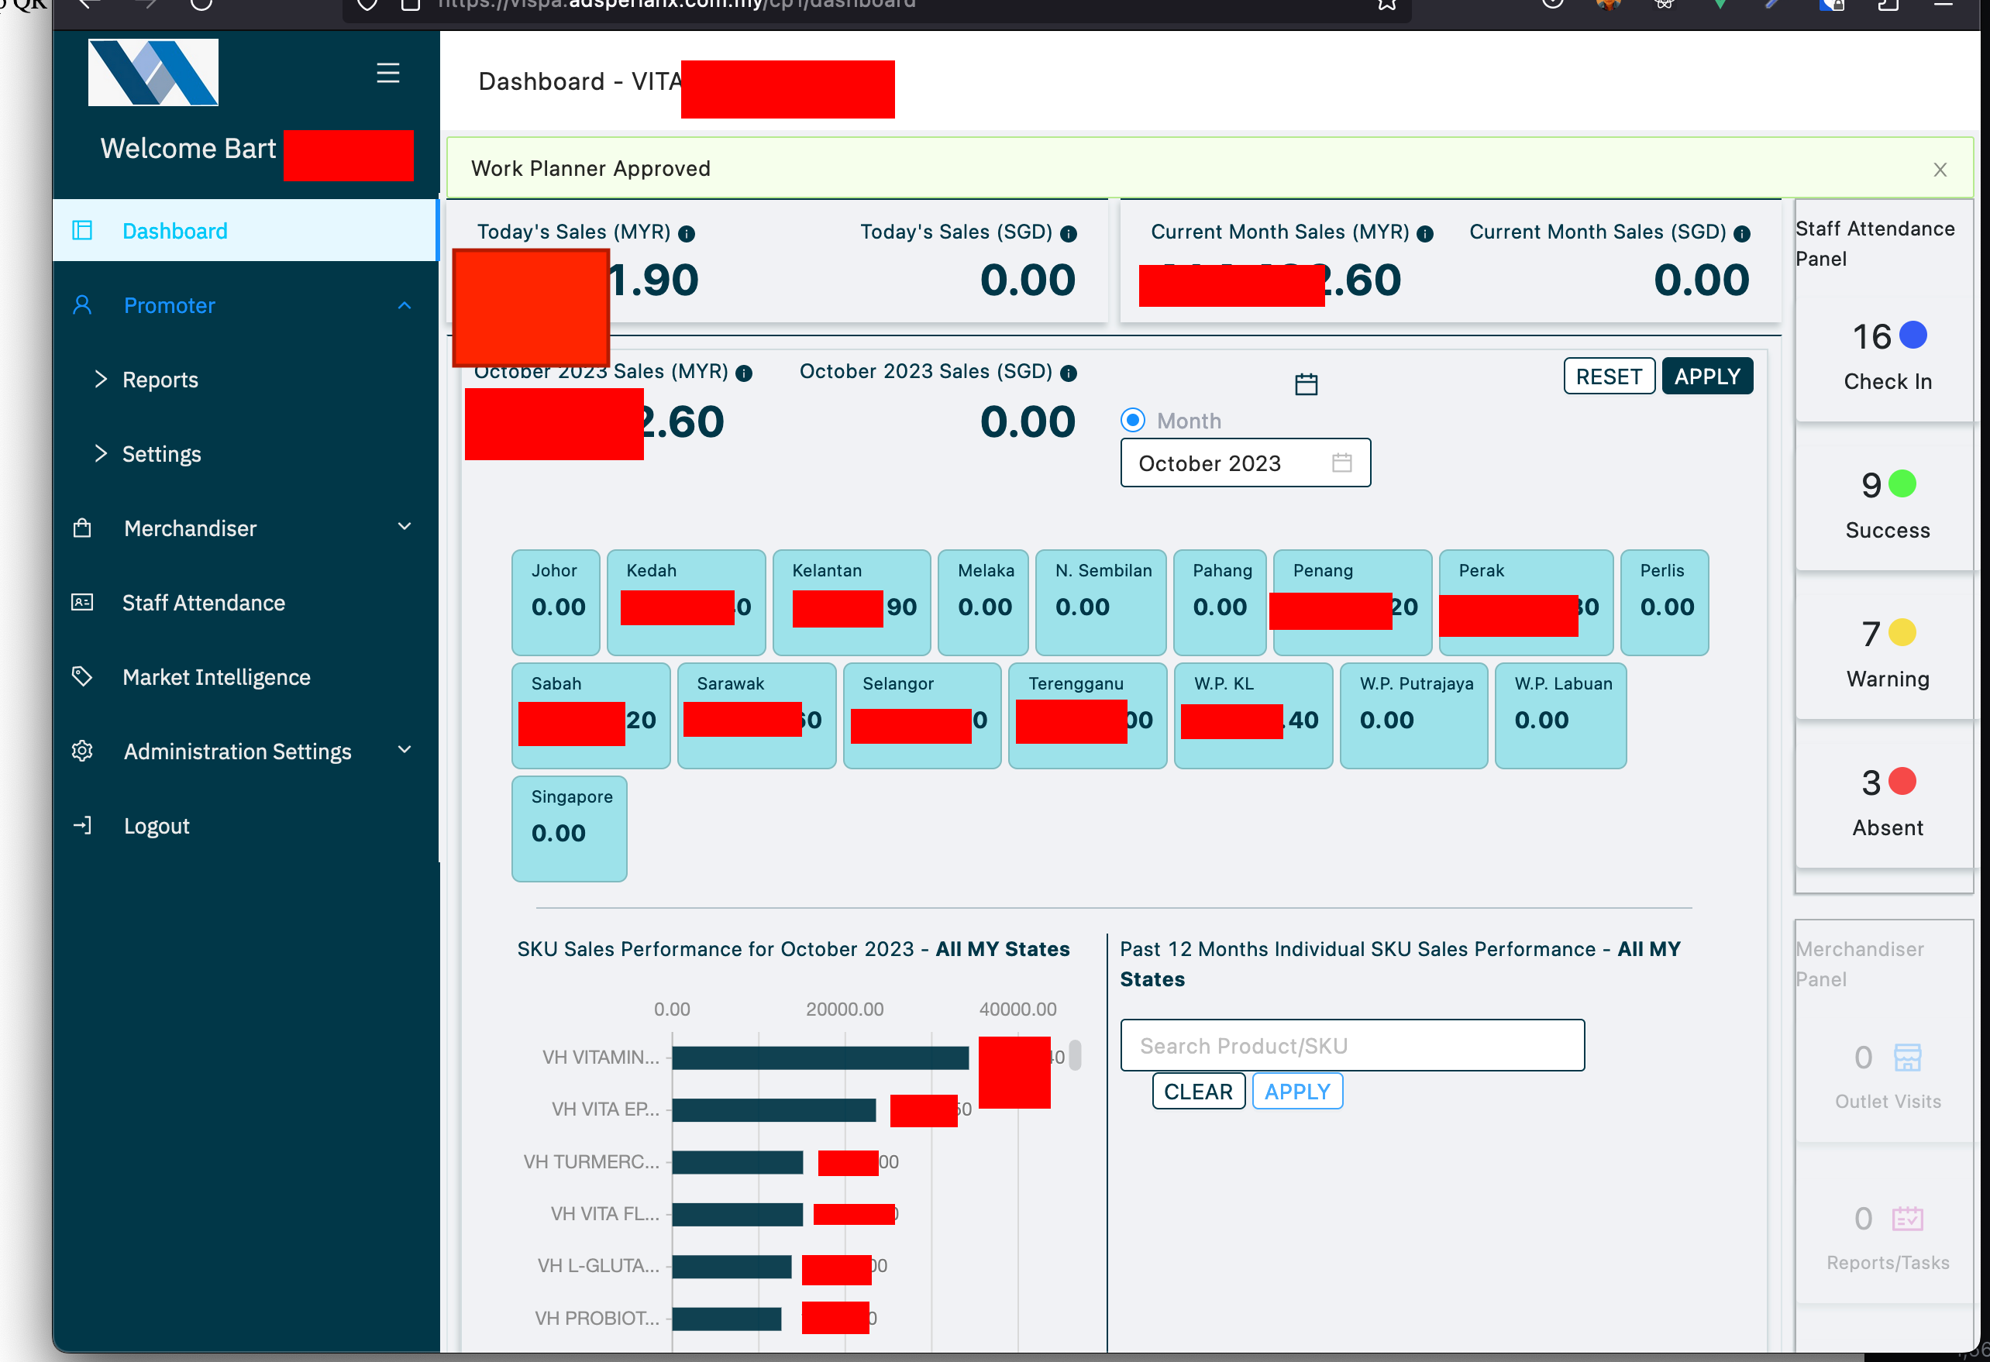Click info icon beside Current Month Sales (SGD)
This screenshot has height=1362, width=1990.
coord(1742,233)
